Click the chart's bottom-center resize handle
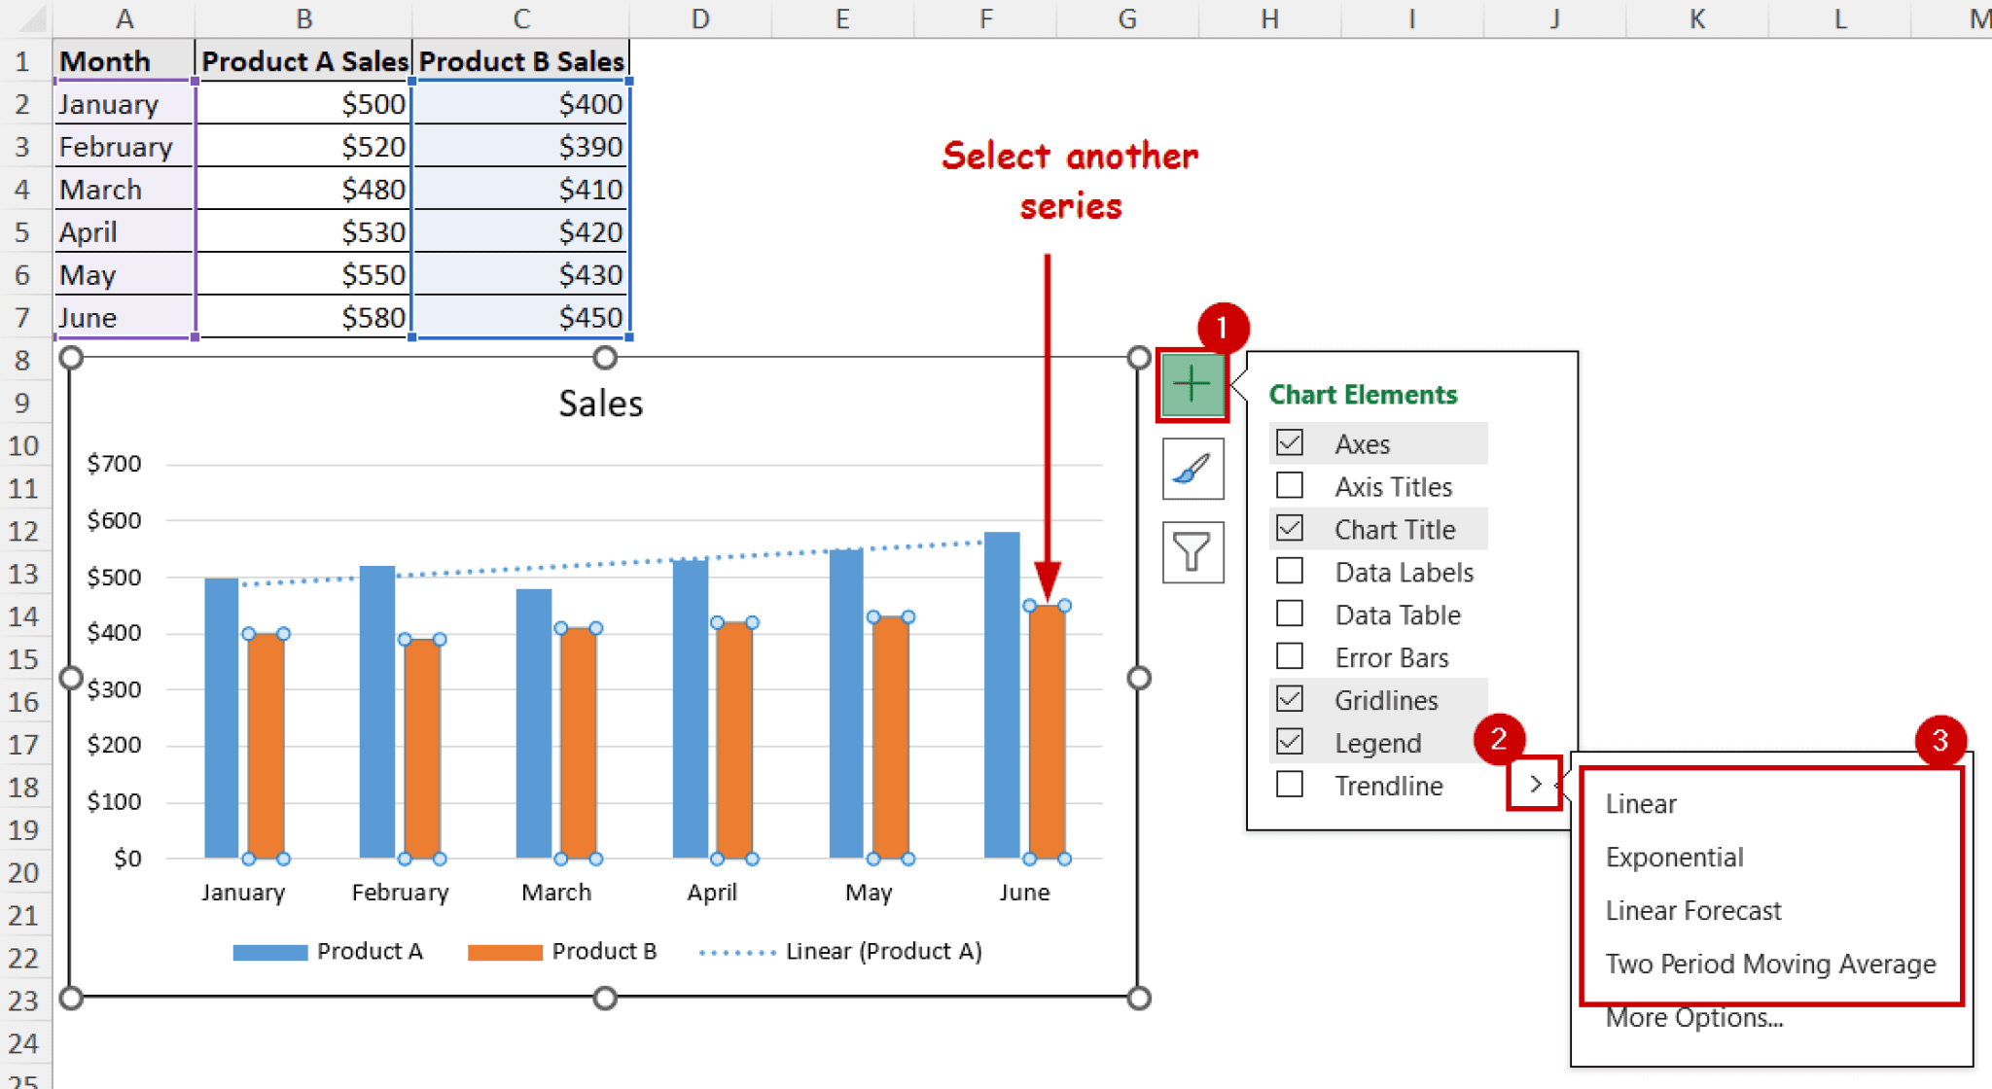Screen dimensions: 1992x1089 tap(605, 998)
